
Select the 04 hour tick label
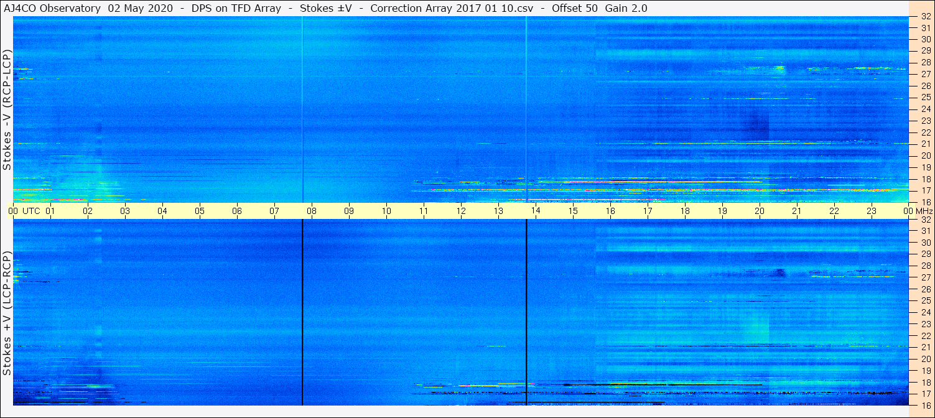tap(162, 211)
